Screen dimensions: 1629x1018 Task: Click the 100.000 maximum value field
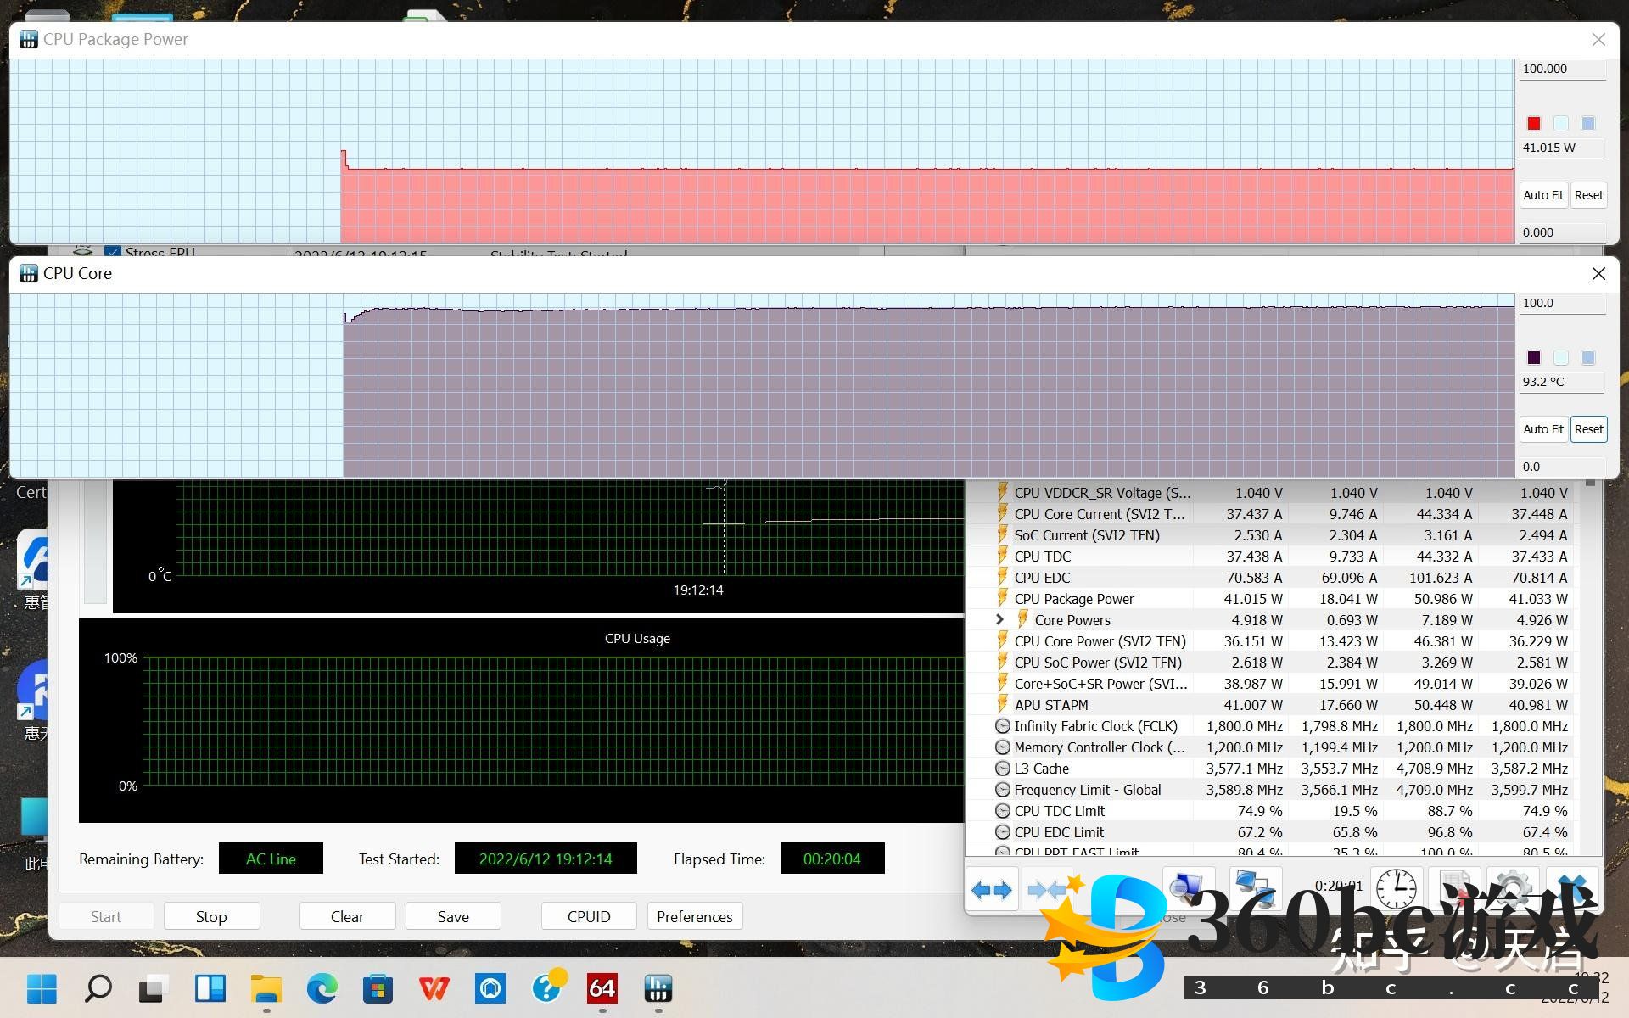click(x=1560, y=70)
